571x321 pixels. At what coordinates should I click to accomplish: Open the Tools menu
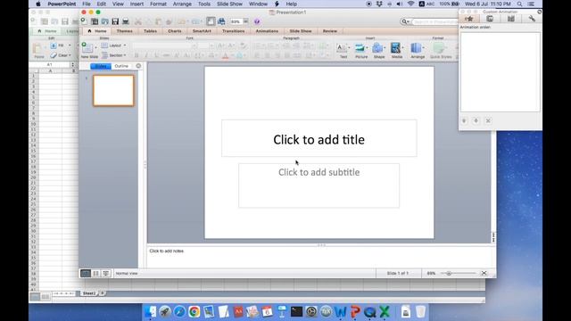pyautogui.click(x=204, y=4)
